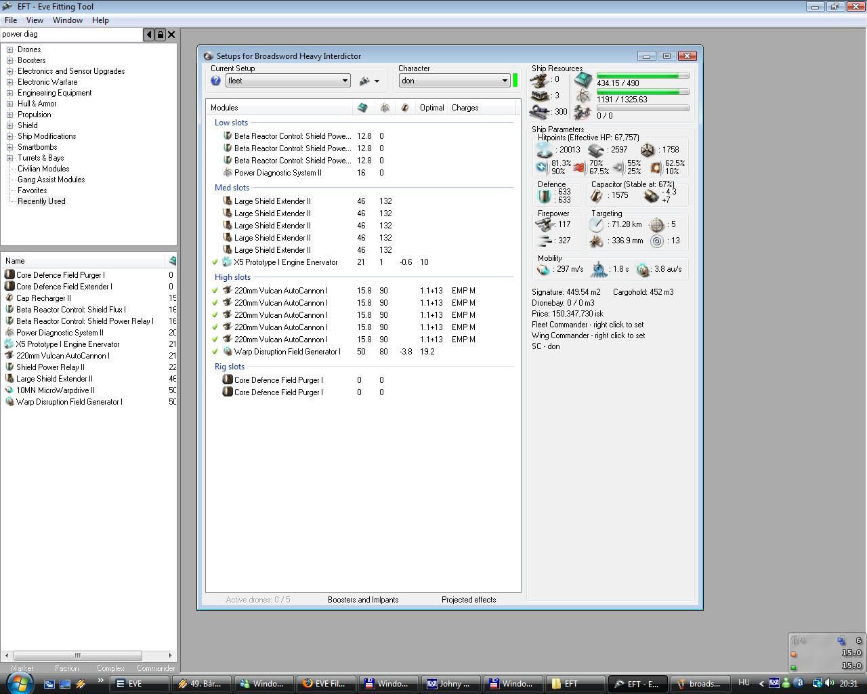Expand the Electronic Warfare tree node
This screenshot has width=867, height=694.
pos(10,82)
